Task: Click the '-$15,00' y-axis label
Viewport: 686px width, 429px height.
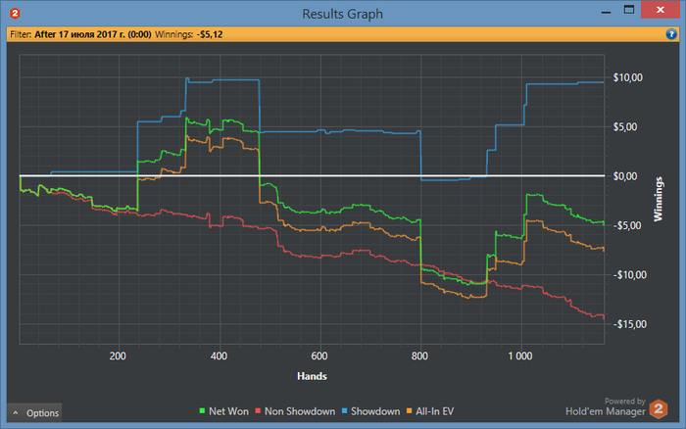Action: [x=629, y=324]
